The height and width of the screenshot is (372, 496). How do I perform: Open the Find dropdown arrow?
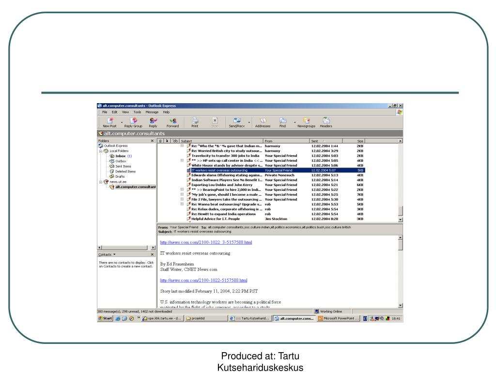pyautogui.click(x=295, y=122)
